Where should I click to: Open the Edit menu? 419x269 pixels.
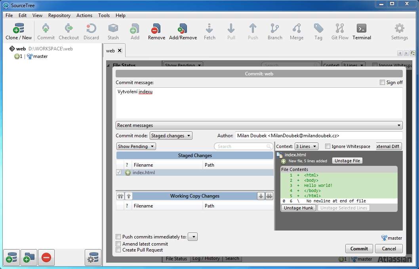[23, 15]
